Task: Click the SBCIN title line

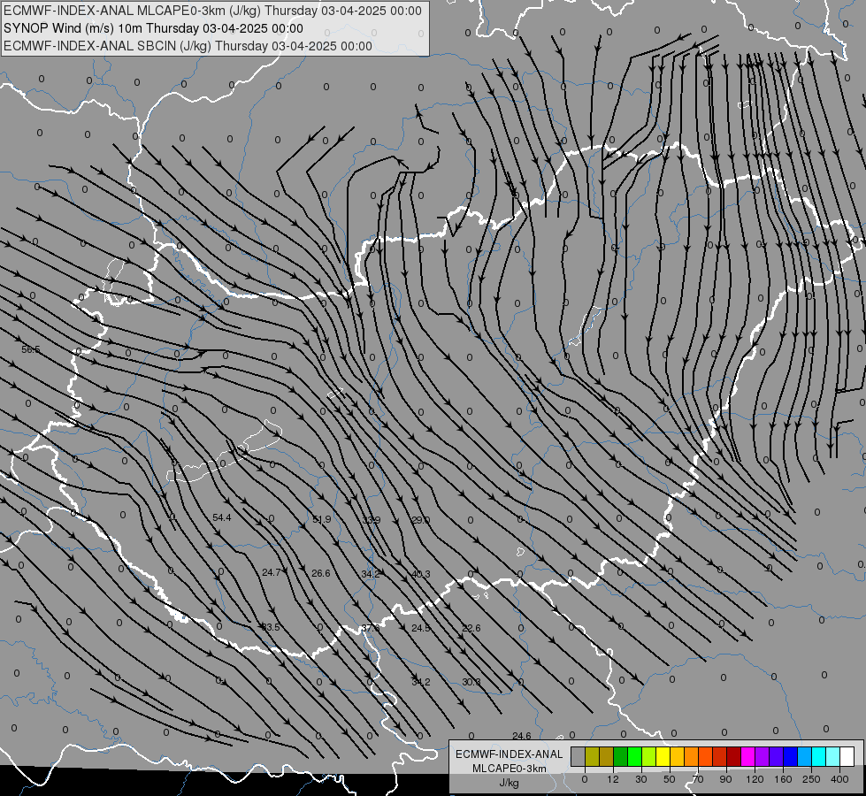Action: pyautogui.click(x=188, y=46)
